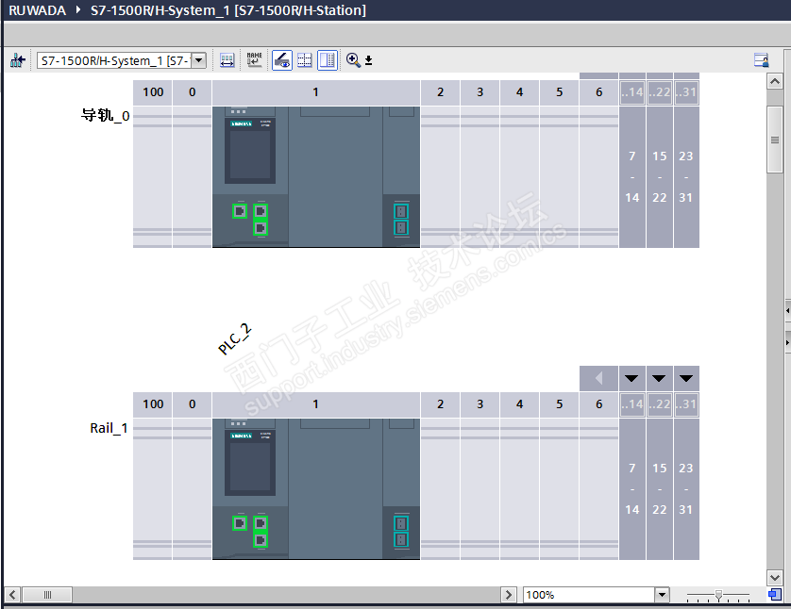Click the RUWADA breadcrumb in title
Screen dimensions: 791x609
pyautogui.click(x=38, y=10)
